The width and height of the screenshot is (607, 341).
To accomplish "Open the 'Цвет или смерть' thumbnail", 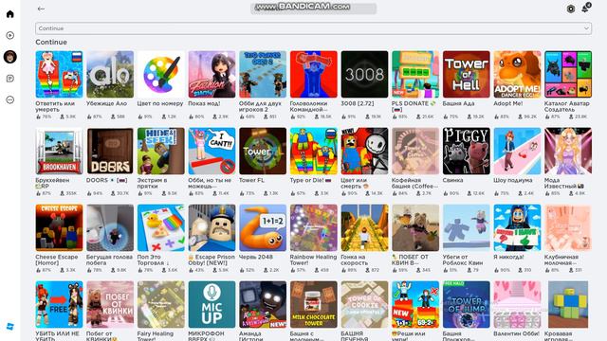I will (364, 151).
